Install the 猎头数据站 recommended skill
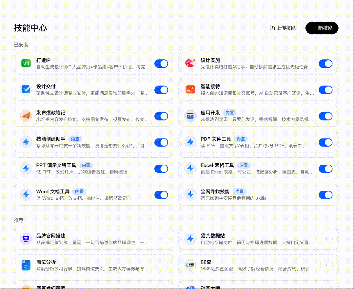Screen dimensions: 354x289 click(x=326, y=239)
